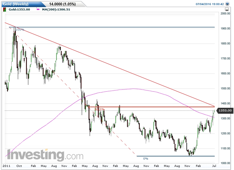Click the magenta MA(200) color swatch

pyautogui.click(x=38, y=9)
